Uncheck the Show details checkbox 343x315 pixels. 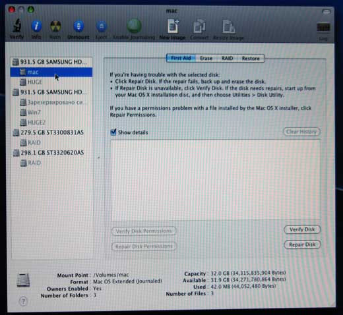tap(113, 132)
